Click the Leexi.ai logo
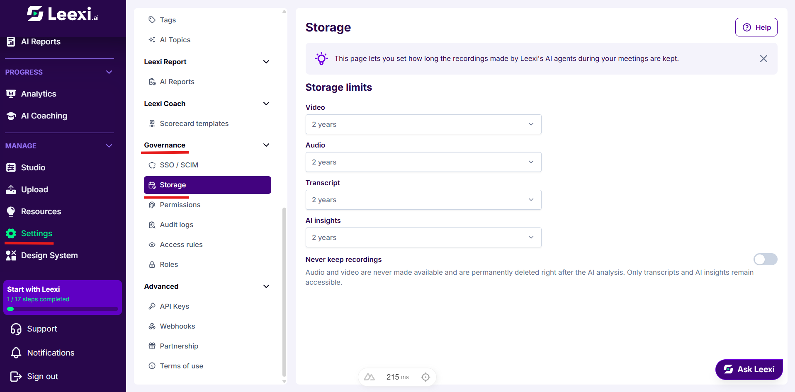Image resolution: width=795 pixels, height=392 pixels. pos(63,14)
